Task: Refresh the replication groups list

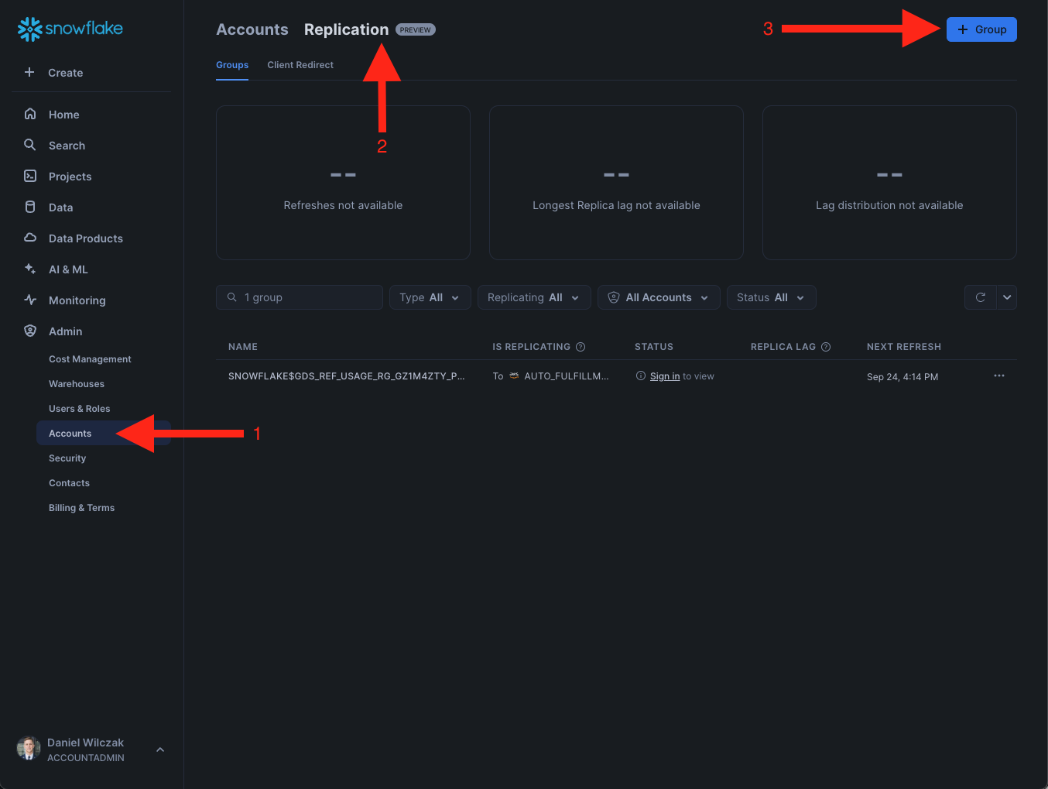Action: (980, 297)
